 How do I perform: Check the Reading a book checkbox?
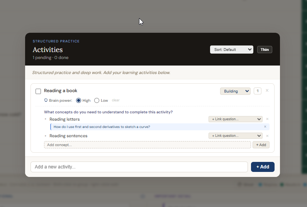pos(38,91)
